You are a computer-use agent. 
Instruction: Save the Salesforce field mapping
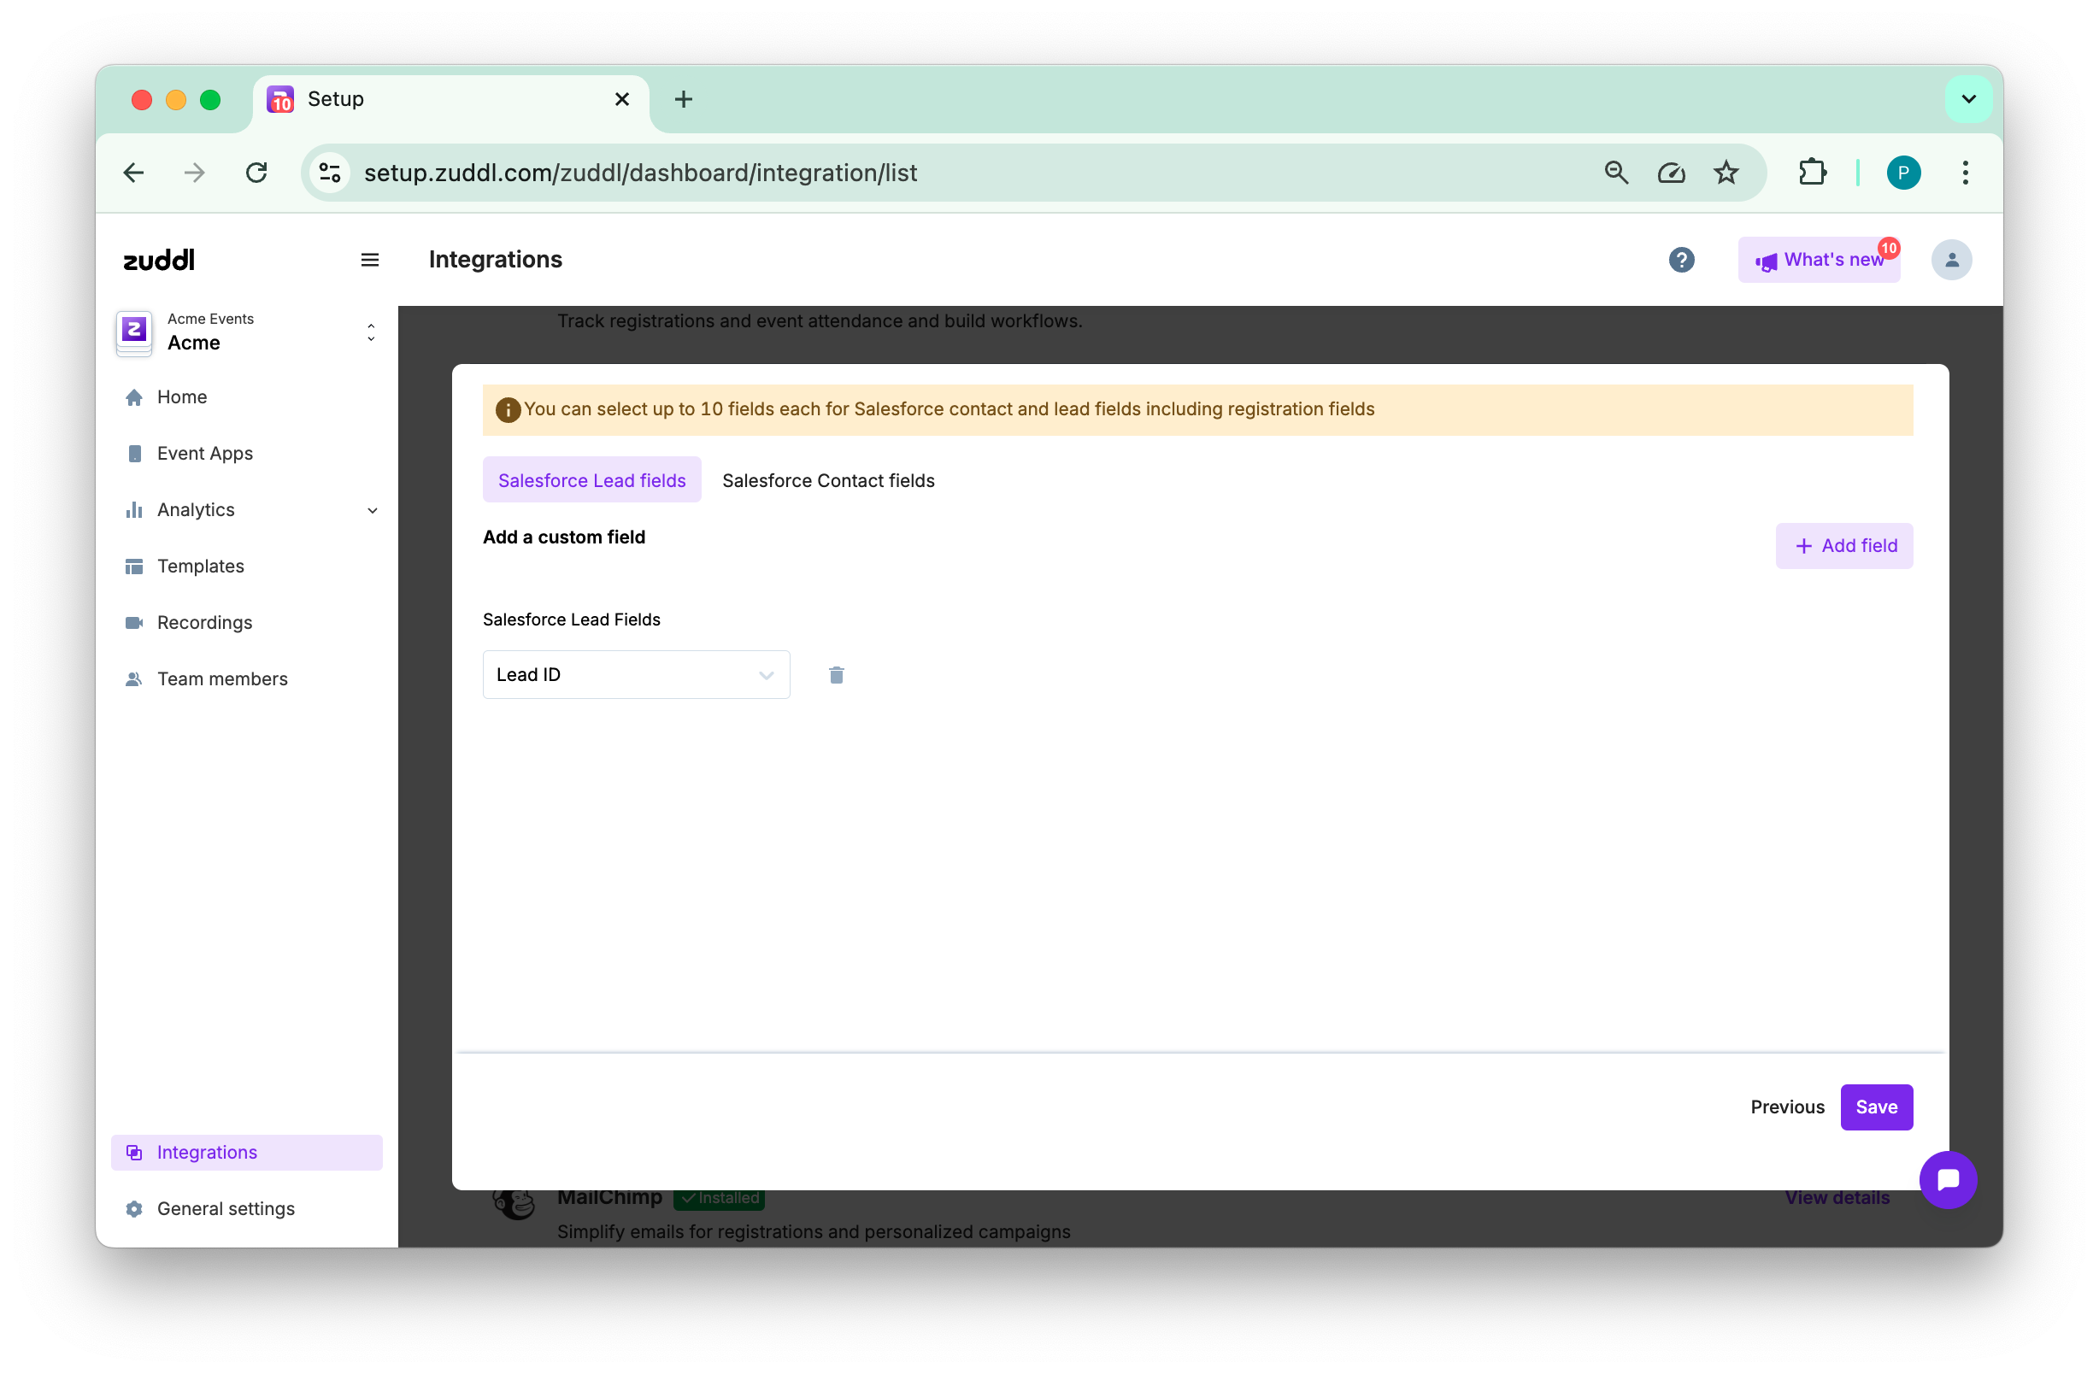(x=1875, y=1106)
